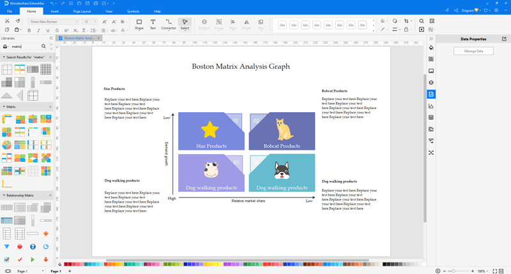Toggle Subscript formatting
Viewport: 511px width, 274px height.
coord(75,30)
